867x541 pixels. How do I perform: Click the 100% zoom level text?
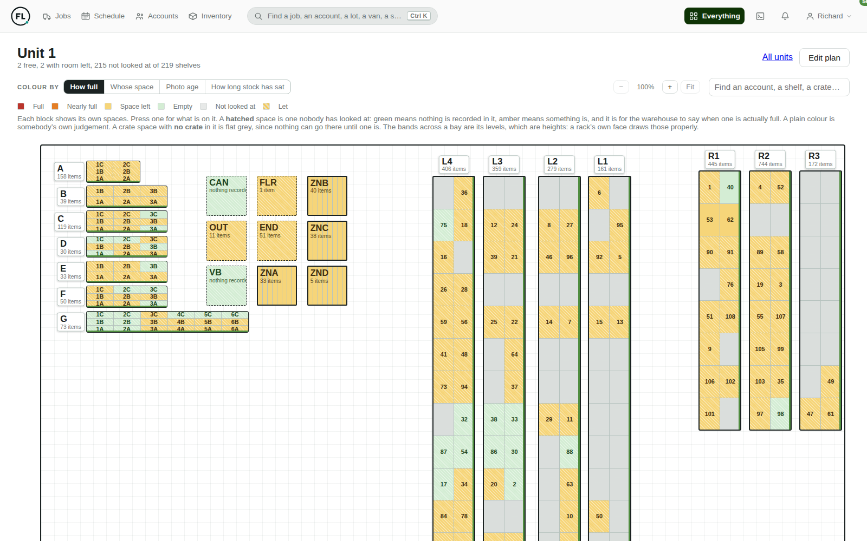pyautogui.click(x=645, y=87)
